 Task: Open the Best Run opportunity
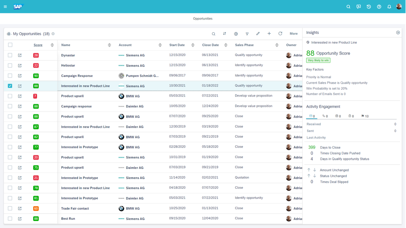point(68,218)
